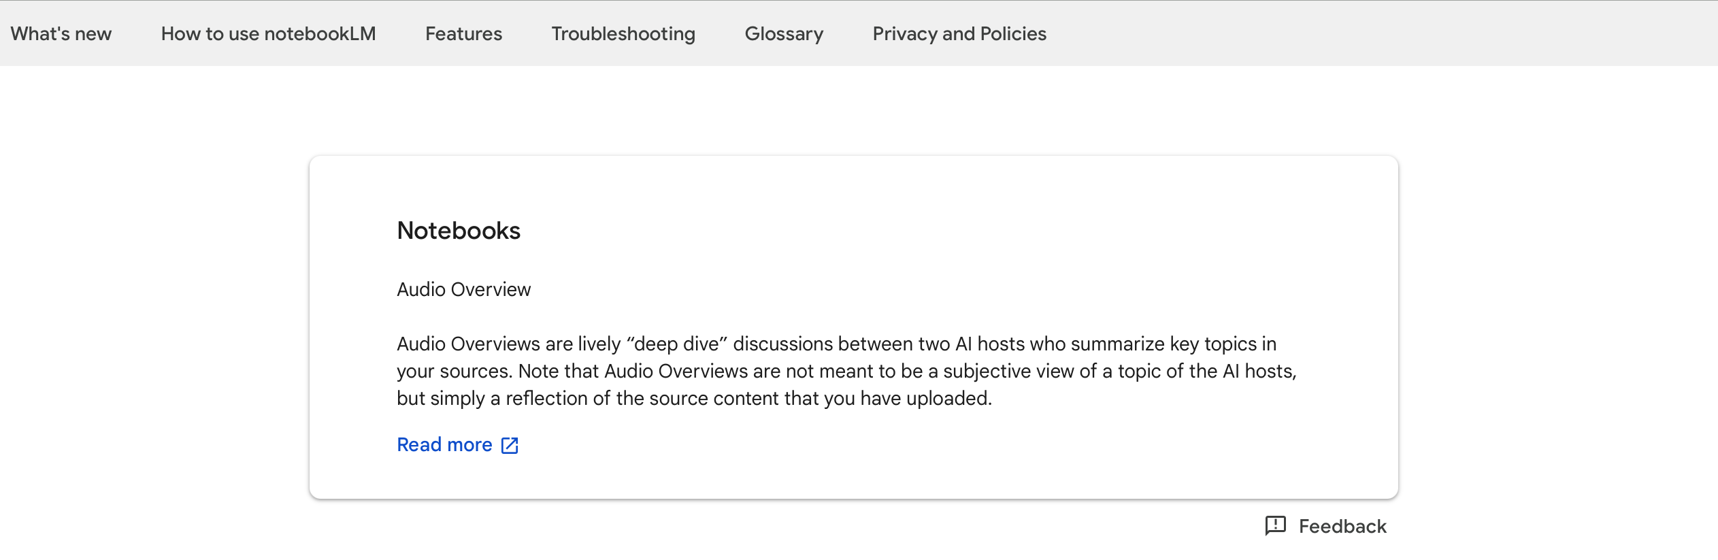Click the Notebooks heading
This screenshot has width=1718, height=560.
[x=459, y=231]
